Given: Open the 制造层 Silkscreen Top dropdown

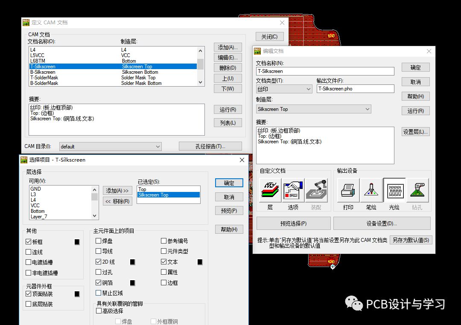Looking at the screenshot, I should [313, 109].
